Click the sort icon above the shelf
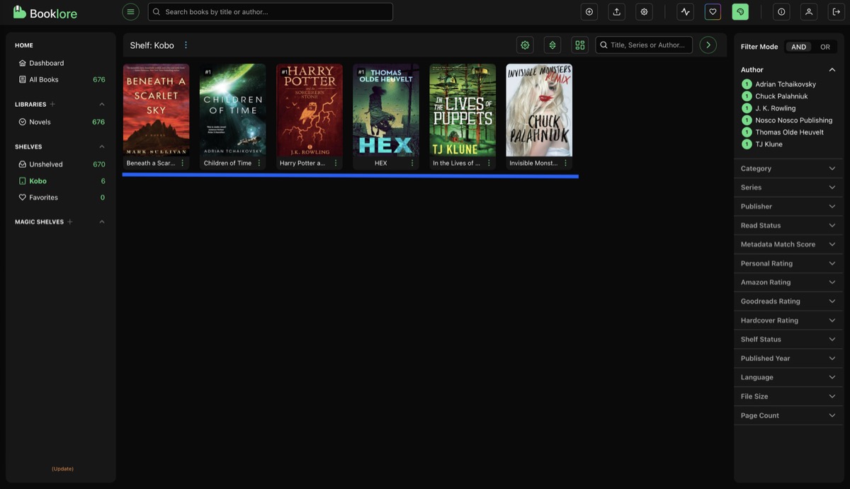 click(x=552, y=44)
